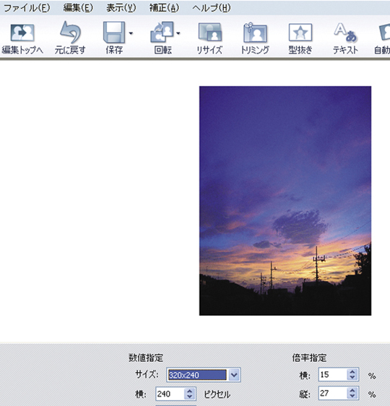
Task: Click the 編集トップへ toolbar icon
Action: (22, 33)
